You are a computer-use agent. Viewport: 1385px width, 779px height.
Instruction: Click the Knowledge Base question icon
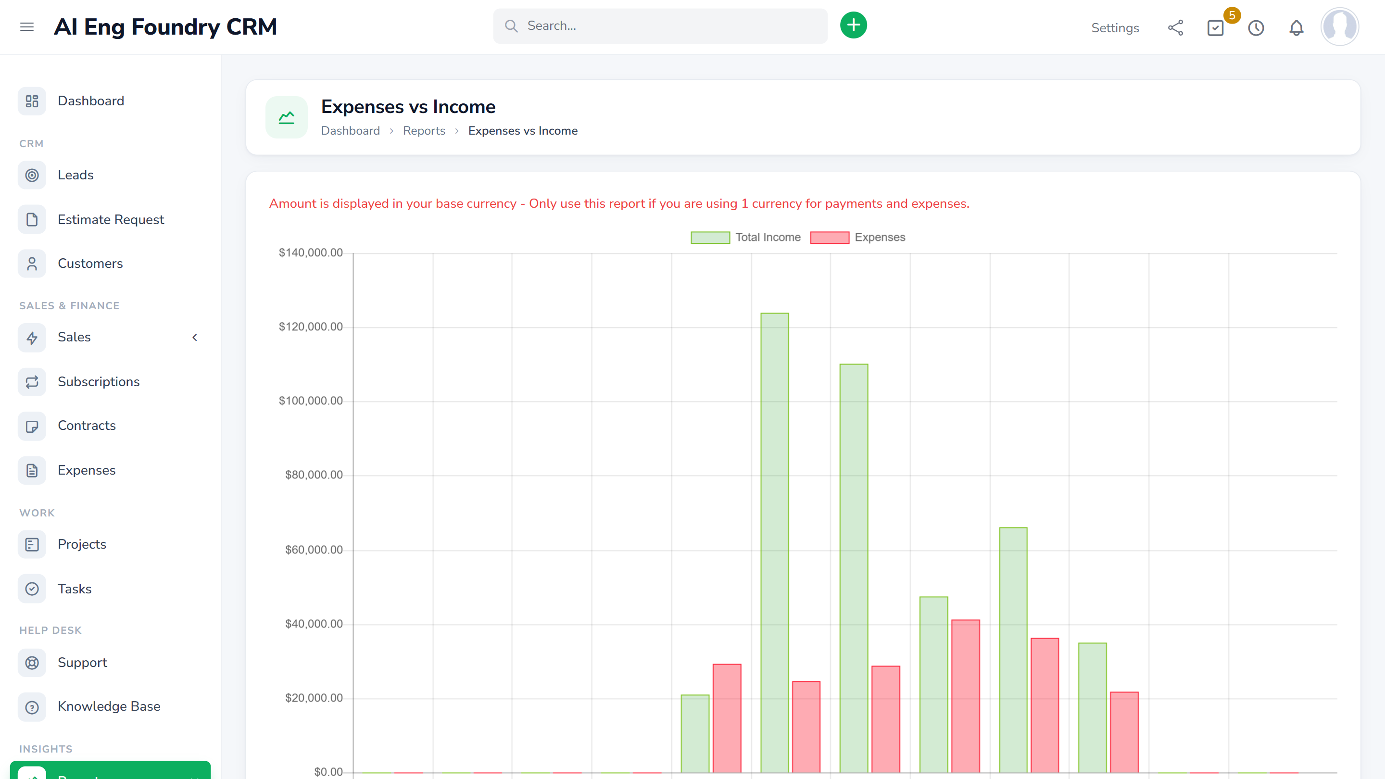[x=32, y=707]
